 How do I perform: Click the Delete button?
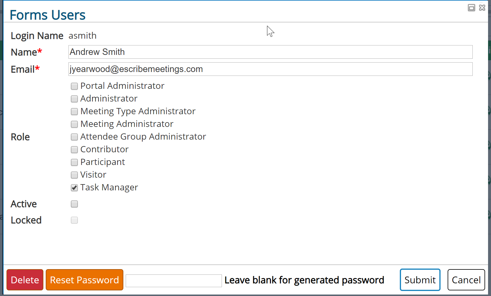pyautogui.click(x=25, y=280)
